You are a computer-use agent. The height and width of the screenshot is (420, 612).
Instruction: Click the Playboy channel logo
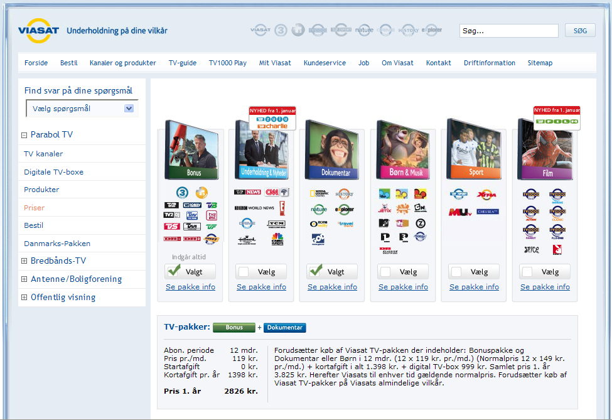tap(557, 250)
